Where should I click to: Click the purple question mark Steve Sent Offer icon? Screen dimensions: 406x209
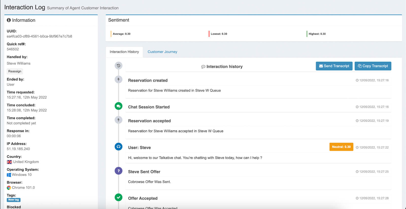(119, 171)
